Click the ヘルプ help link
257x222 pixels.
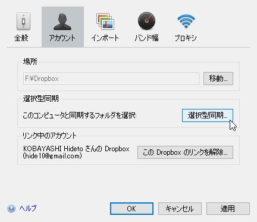pos(28,208)
